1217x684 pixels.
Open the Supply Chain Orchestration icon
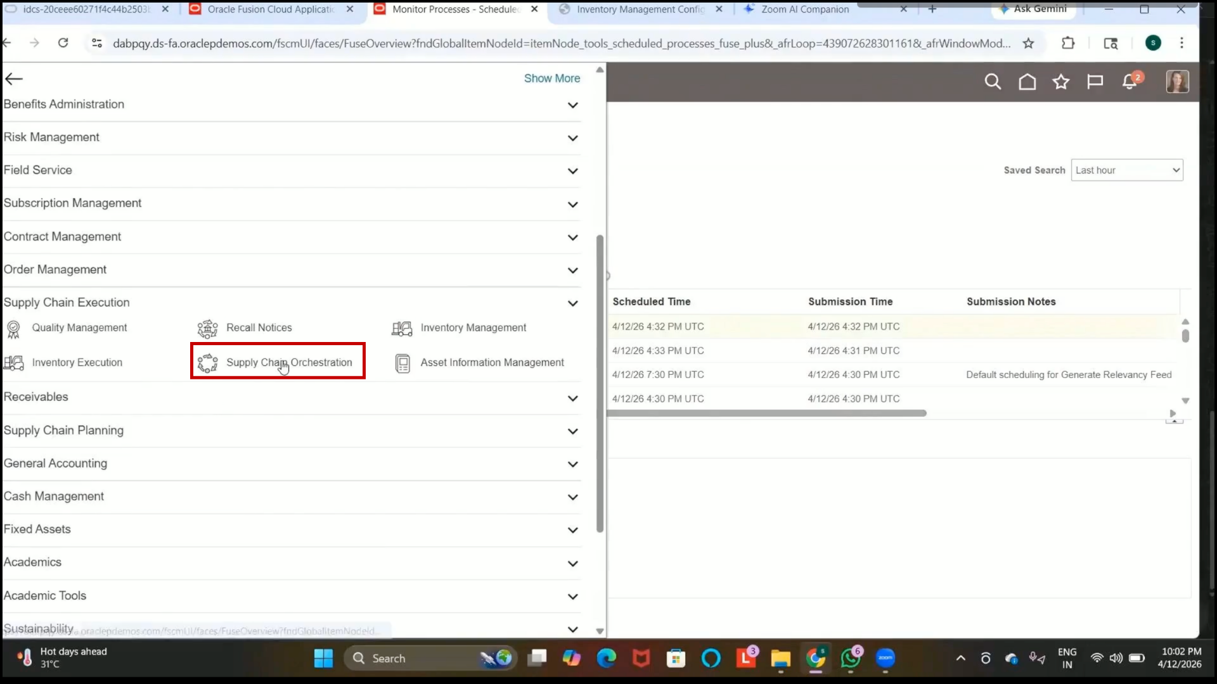[207, 363]
